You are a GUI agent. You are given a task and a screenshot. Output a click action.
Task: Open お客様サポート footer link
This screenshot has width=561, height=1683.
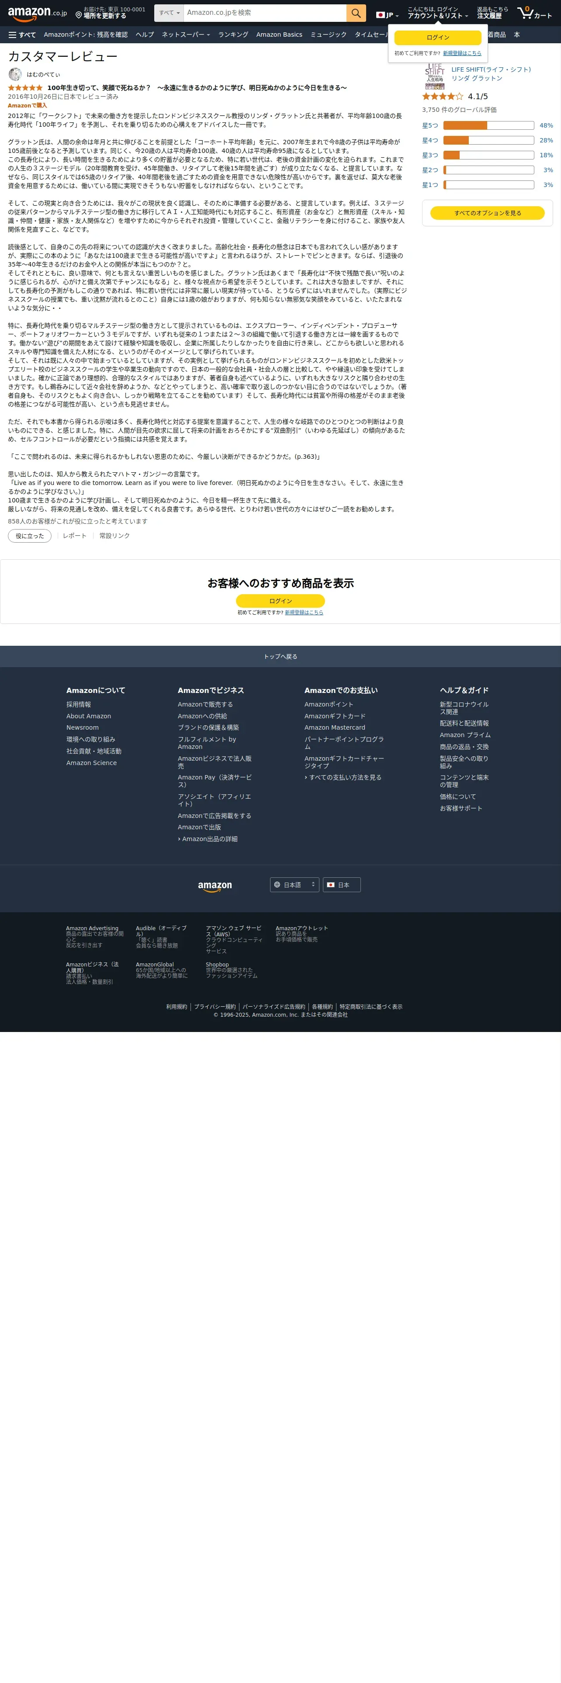tap(461, 809)
